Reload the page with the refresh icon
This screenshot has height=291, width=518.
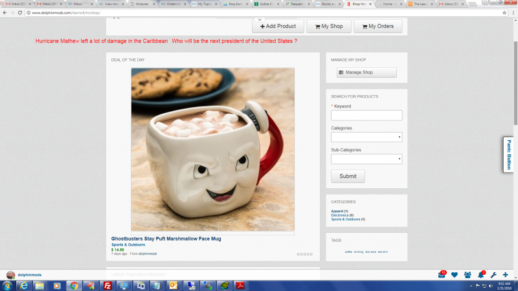click(x=20, y=12)
